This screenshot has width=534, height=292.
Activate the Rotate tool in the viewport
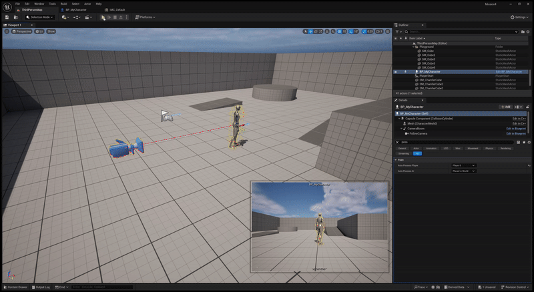(x=316, y=31)
